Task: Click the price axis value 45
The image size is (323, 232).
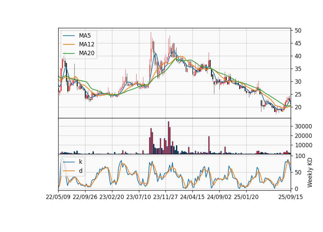Action: 298,43
